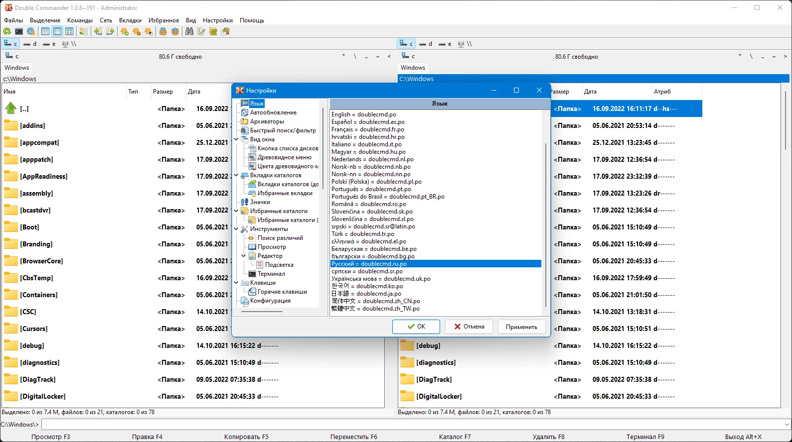792x442 pixels.
Task: Click the synchronize directories toolbar icon
Action: (84, 31)
